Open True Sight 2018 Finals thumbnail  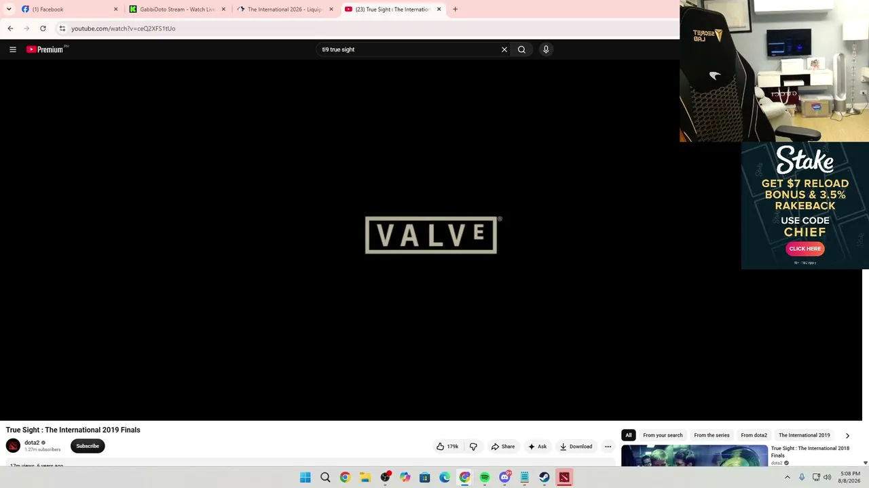coord(695,456)
